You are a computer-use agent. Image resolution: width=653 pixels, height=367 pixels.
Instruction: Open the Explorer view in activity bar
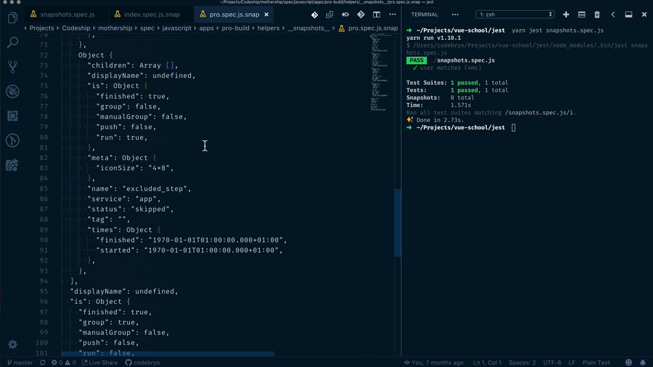[x=13, y=19]
